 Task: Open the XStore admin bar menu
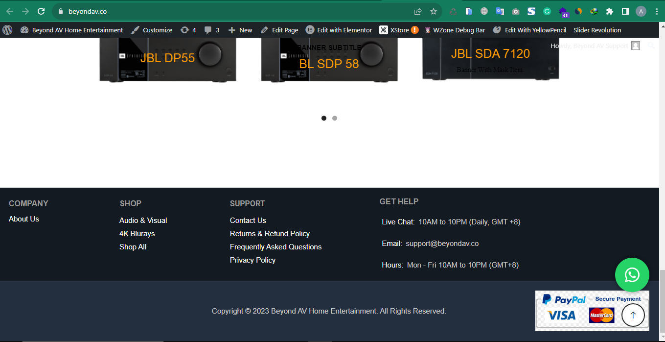[x=399, y=30]
